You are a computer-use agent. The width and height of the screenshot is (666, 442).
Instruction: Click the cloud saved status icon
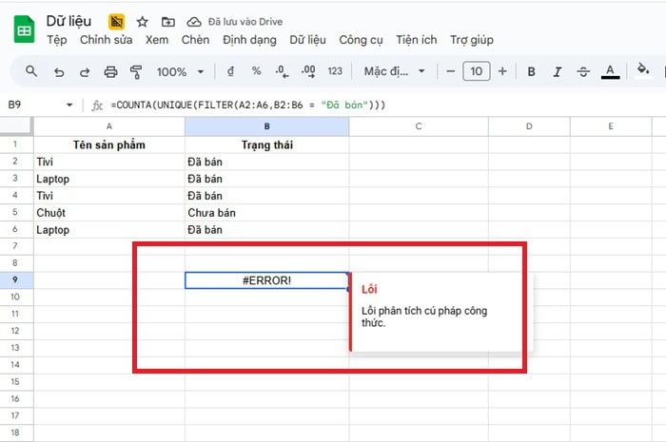pyautogui.click(x=194, y=22)
